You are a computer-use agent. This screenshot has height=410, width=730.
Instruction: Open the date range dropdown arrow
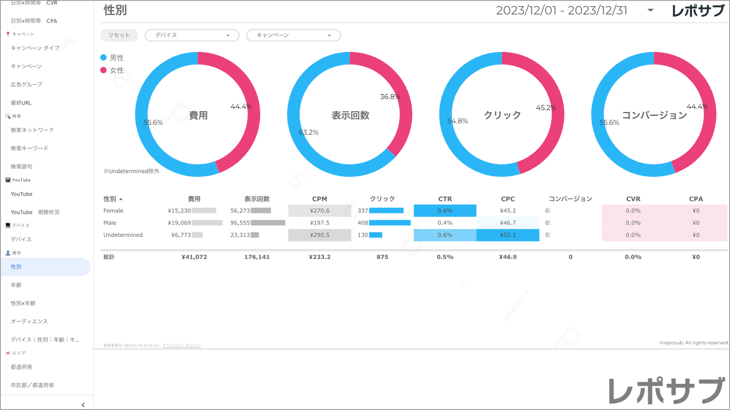[650, 11]
